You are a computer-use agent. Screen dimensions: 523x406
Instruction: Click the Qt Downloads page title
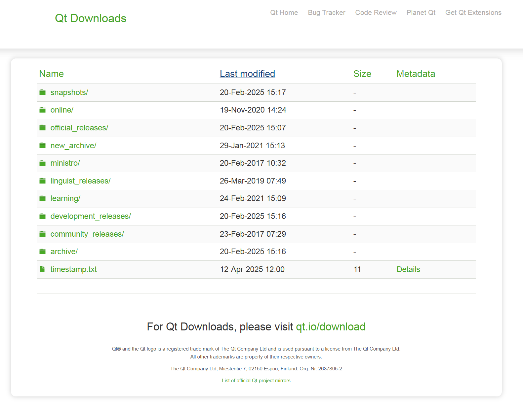click(x=91, y=18)
